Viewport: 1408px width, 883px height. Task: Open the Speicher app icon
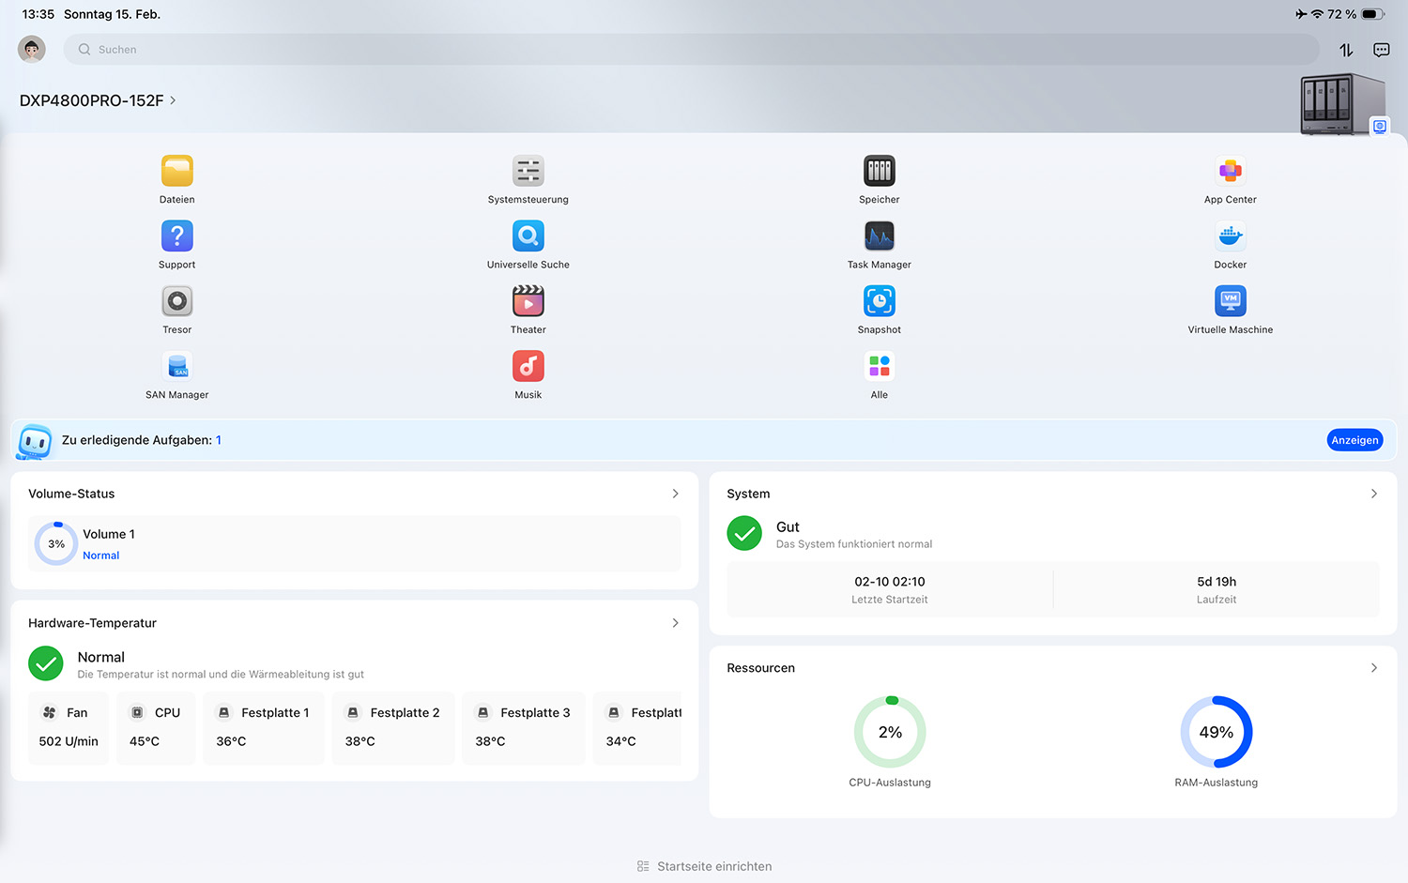tap(879, 172)
